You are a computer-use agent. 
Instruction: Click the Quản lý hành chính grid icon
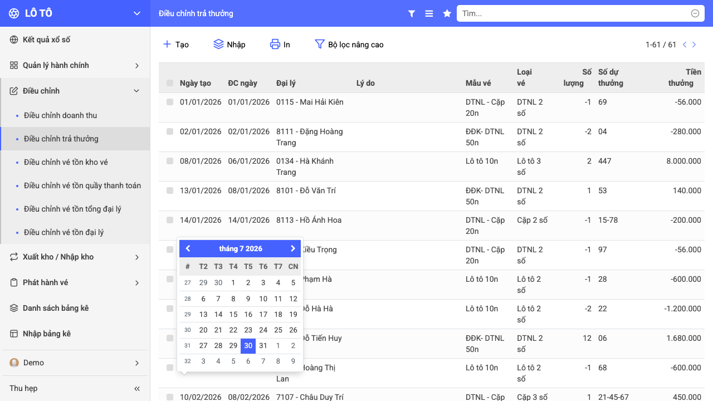[x=14, y=65]
